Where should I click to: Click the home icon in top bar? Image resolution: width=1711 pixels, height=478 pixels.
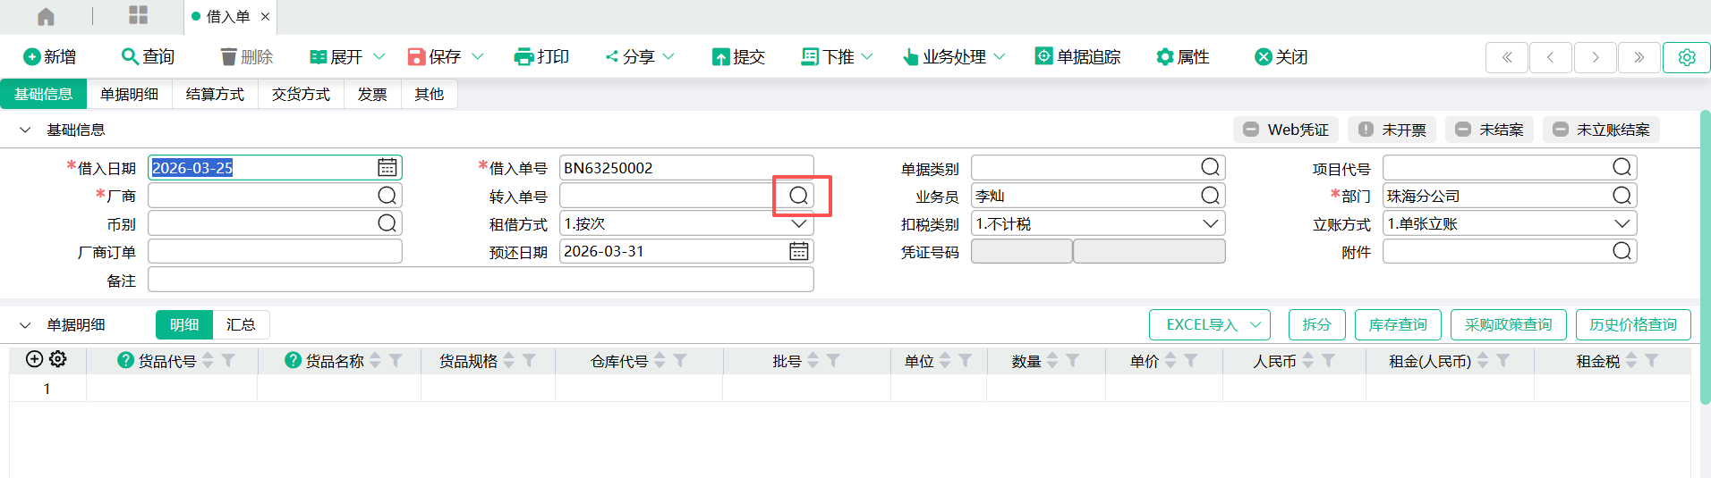46,16
